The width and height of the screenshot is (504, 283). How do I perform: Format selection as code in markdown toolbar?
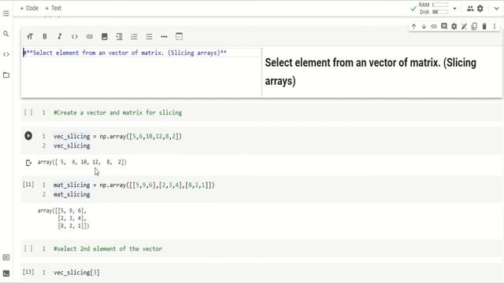pyautogui.click(x=75, y=37)
